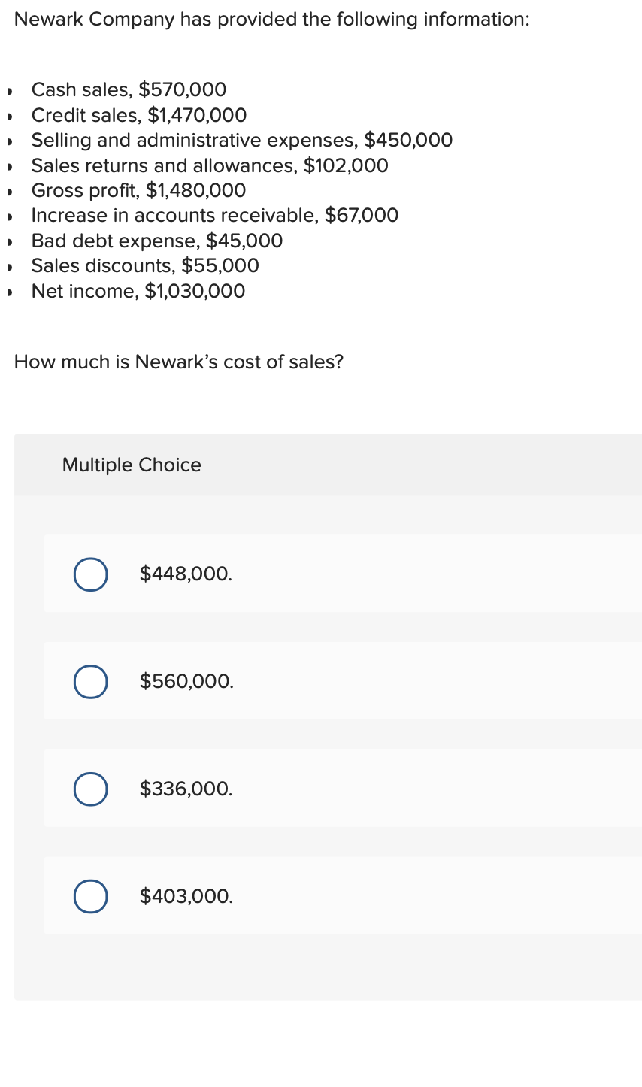Image resolution: width=642 pixels, height=1087 pixels.
Task: Click the bullet before Increase in accounts receivable
Action: (10, 216)
